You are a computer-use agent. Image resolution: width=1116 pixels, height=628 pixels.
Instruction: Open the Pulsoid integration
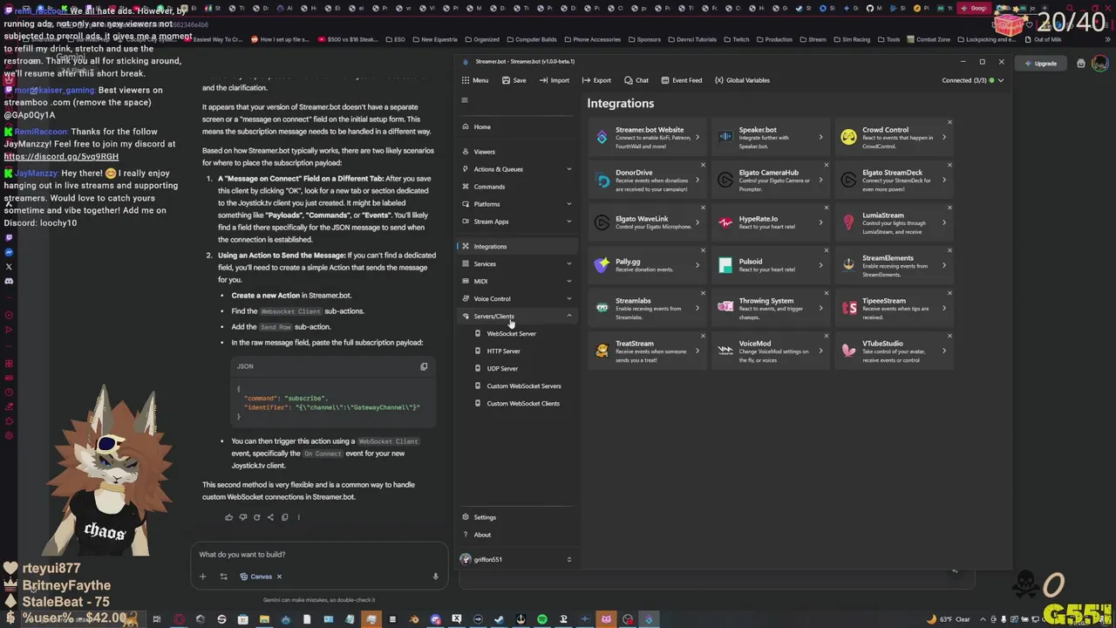[772, 265]
